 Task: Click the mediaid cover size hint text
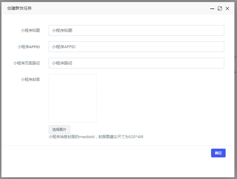[87, 137]
